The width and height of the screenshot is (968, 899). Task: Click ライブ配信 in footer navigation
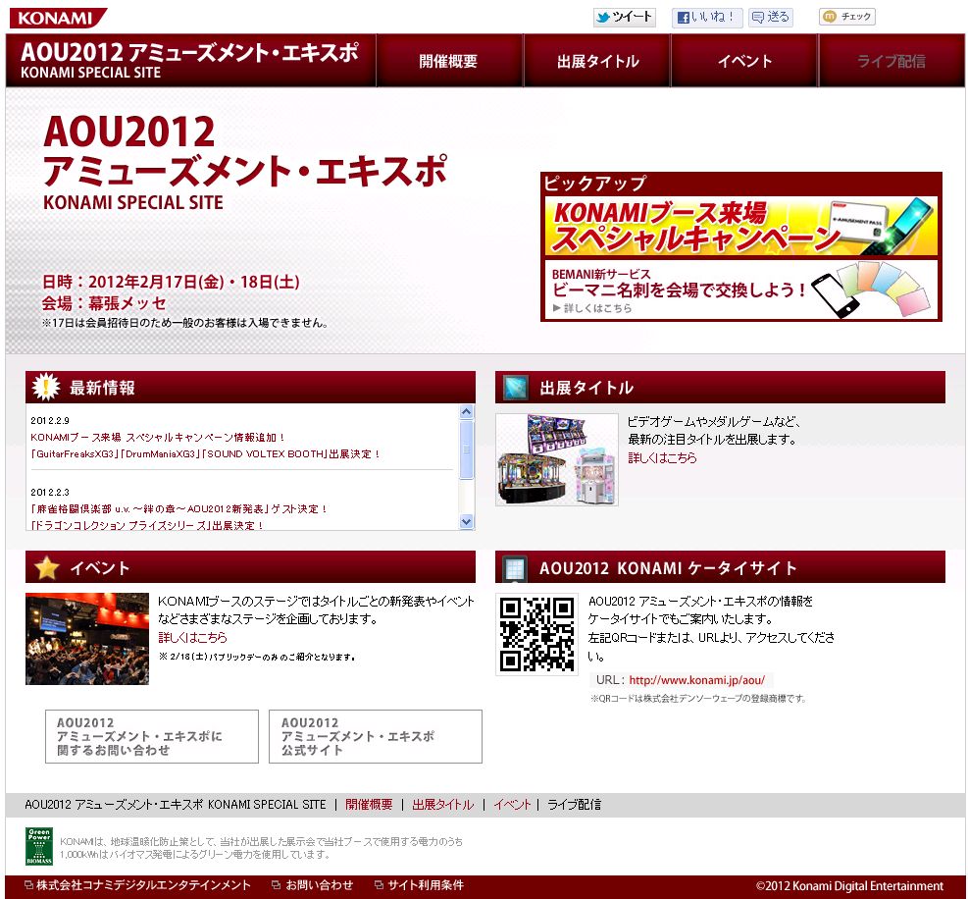tap(574, 805)
